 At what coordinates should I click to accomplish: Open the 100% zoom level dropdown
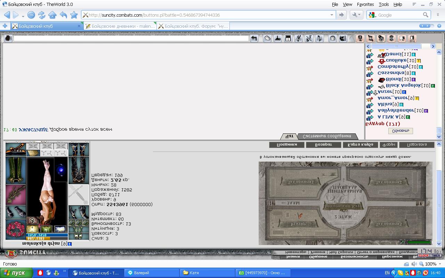tap(439, 264)
